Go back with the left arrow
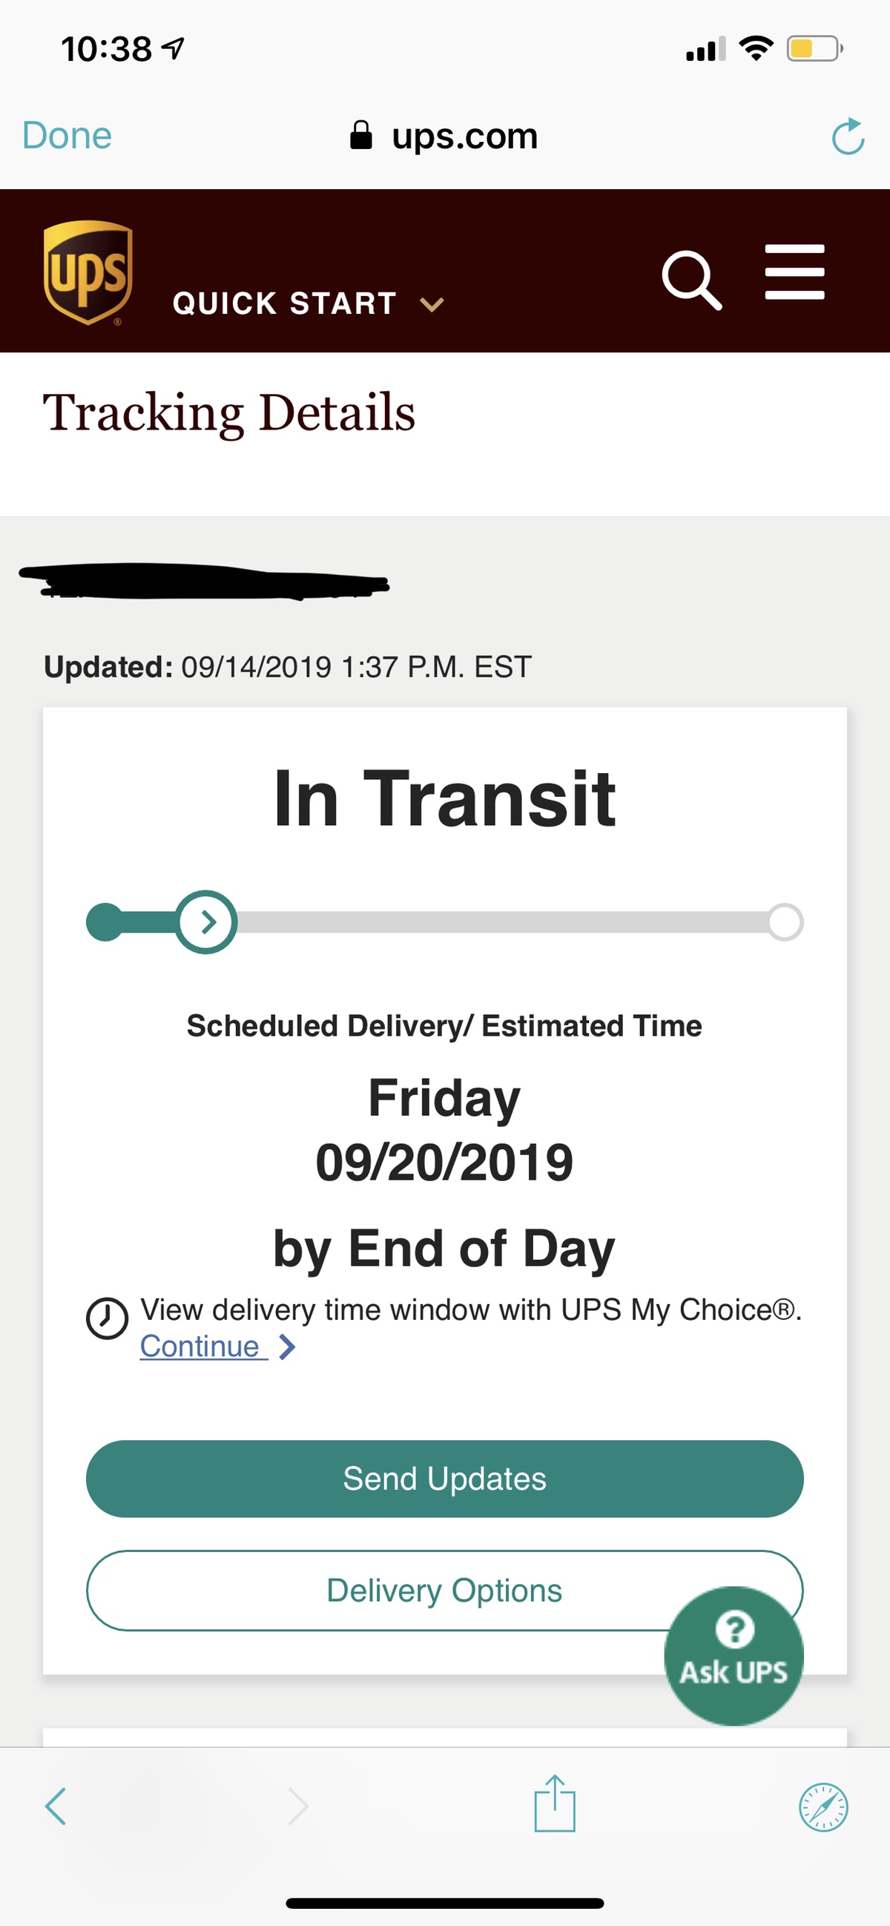890x1926 pixels. 56,1807
